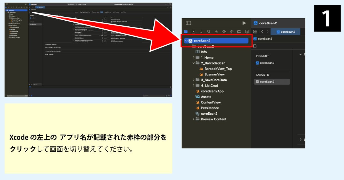This screenshot has width=344, height=180.
Task: Go forward with the right arrow in enlarged panel
Action: tap(267, 32)
